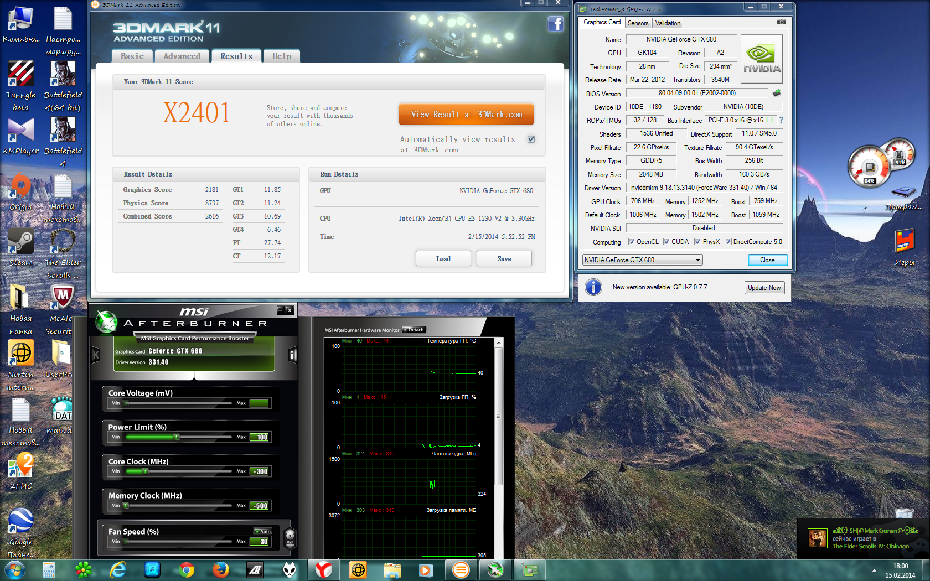930x581 pixels.
Task: Click the hardware monitor scrollbar up arrow
Action: 499,343
